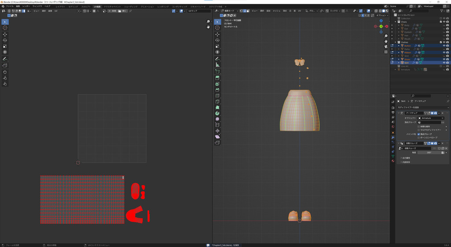Collapse the Clothes collection in outliner
The image size is (451, 247).
coord(396,42)
